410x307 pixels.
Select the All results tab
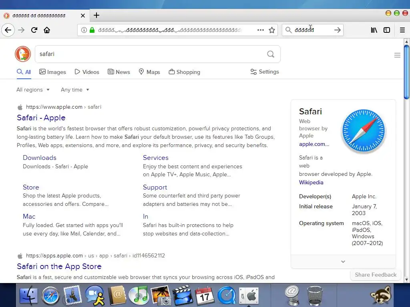click(x=24, y=72)
